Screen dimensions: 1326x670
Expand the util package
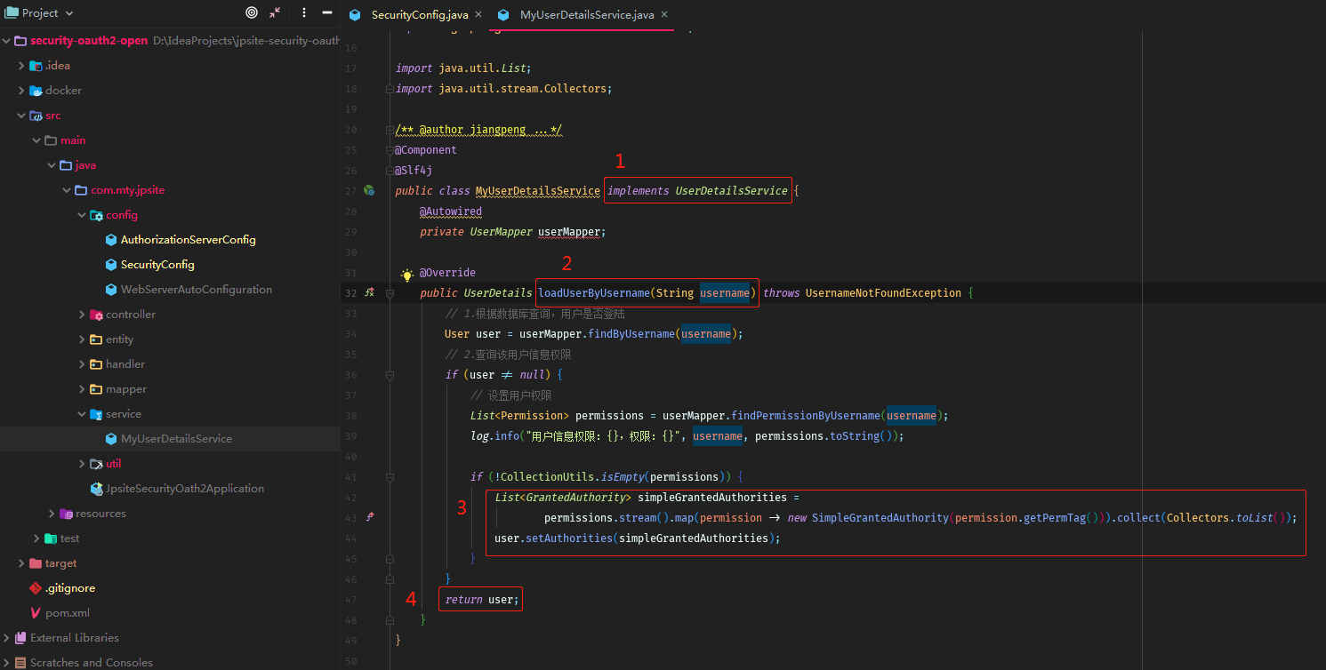click(x=82, y=464)
